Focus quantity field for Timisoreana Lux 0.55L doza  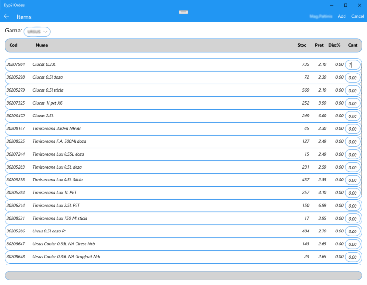353,155
